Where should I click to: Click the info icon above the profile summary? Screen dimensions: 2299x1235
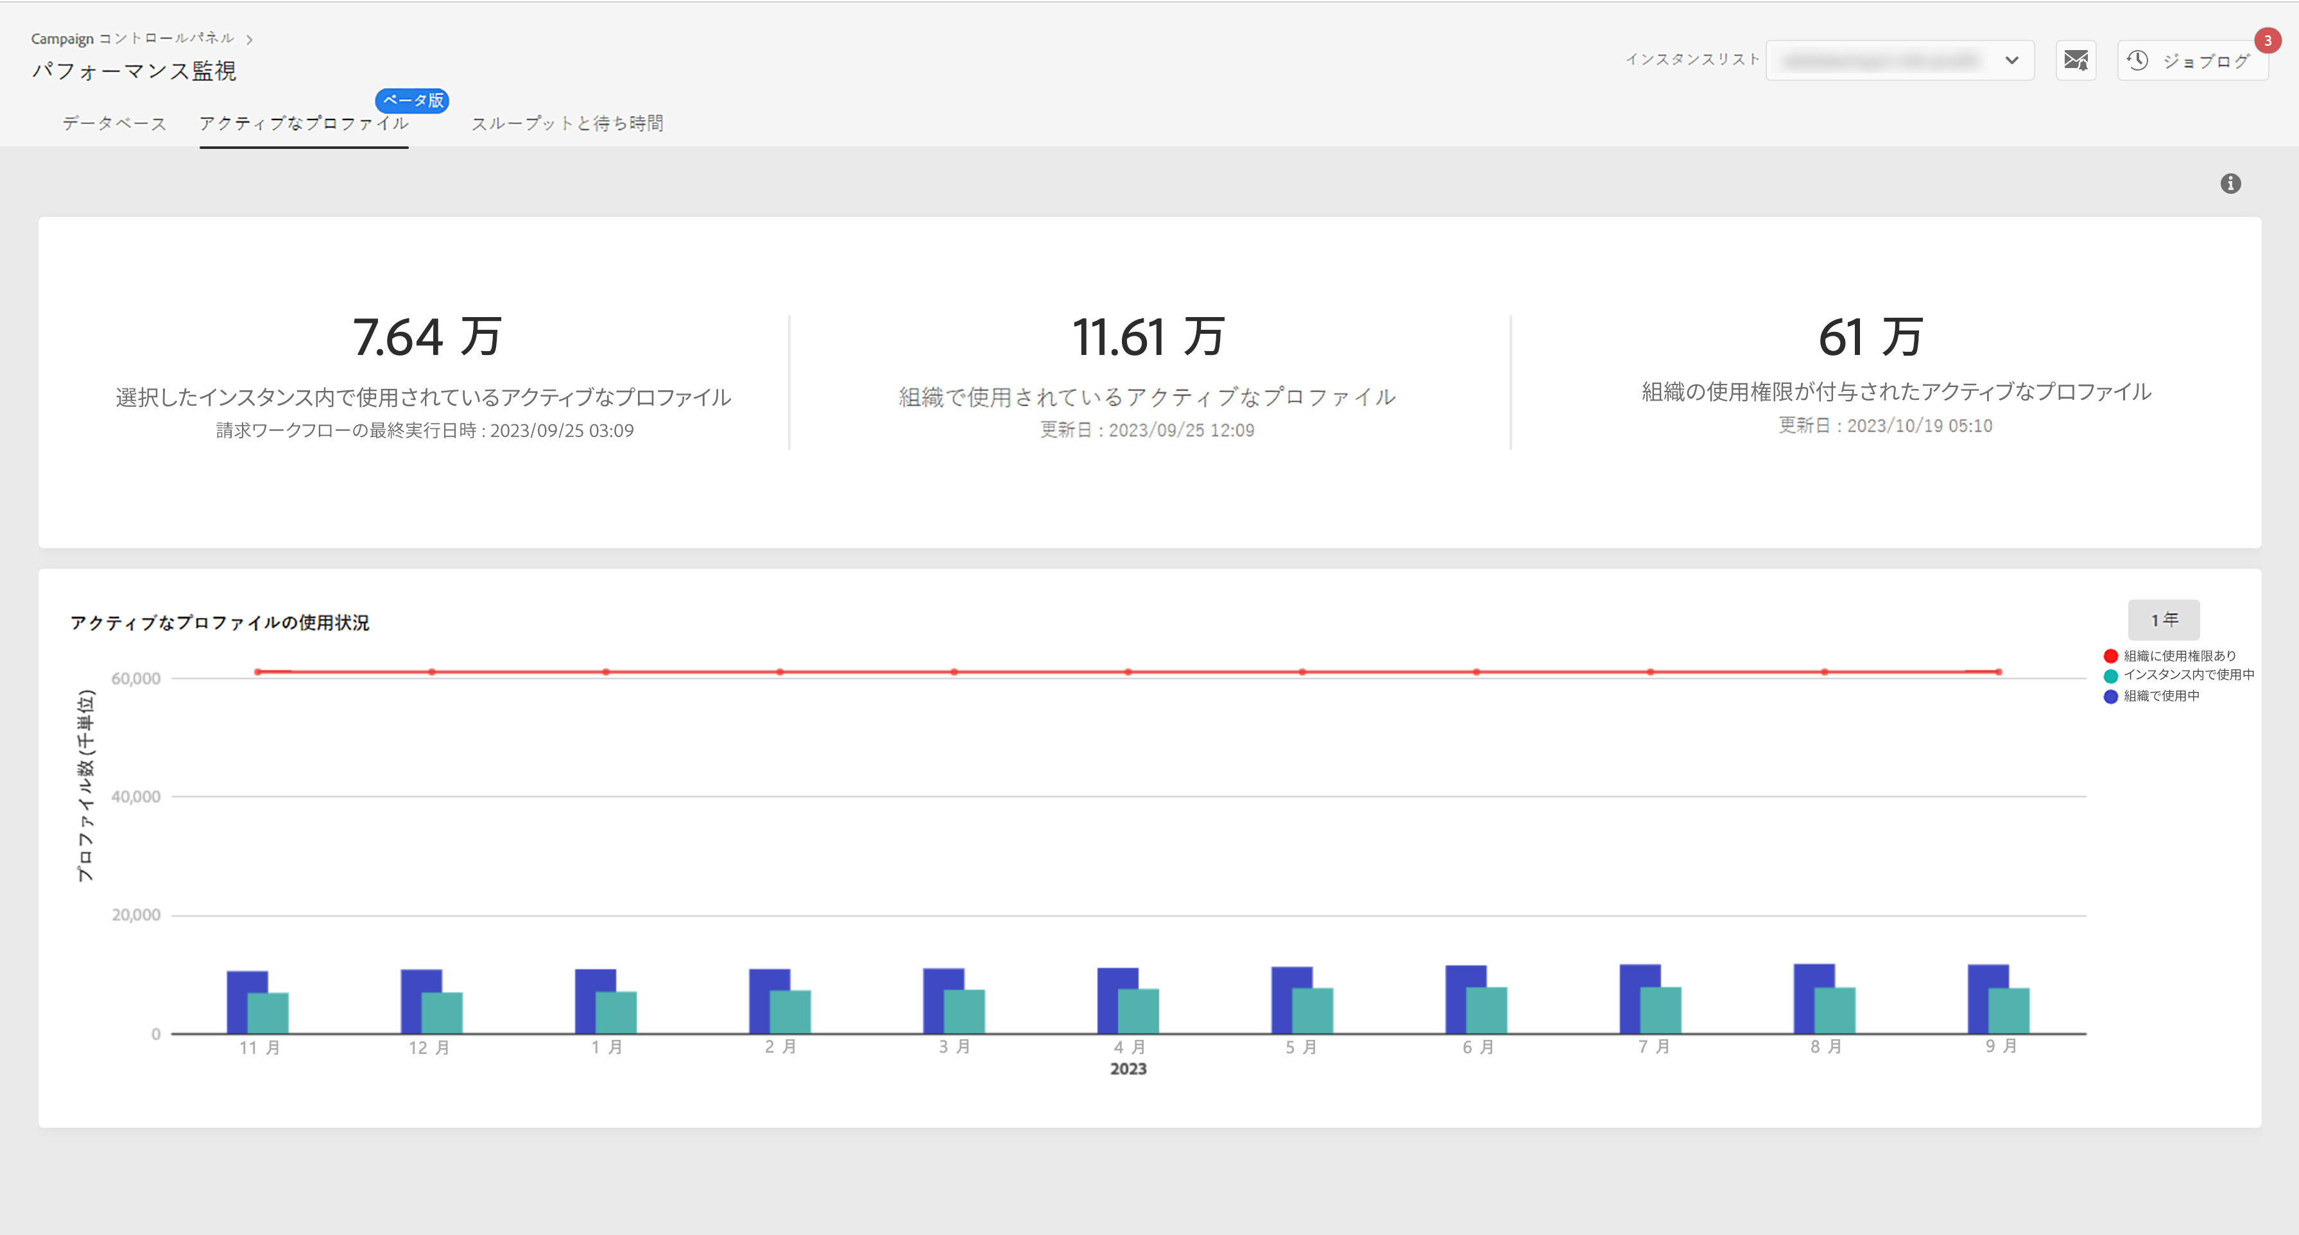click(x=2230, y=184)
